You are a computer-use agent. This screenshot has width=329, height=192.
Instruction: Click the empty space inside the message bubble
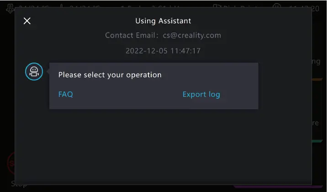[210, 75]
